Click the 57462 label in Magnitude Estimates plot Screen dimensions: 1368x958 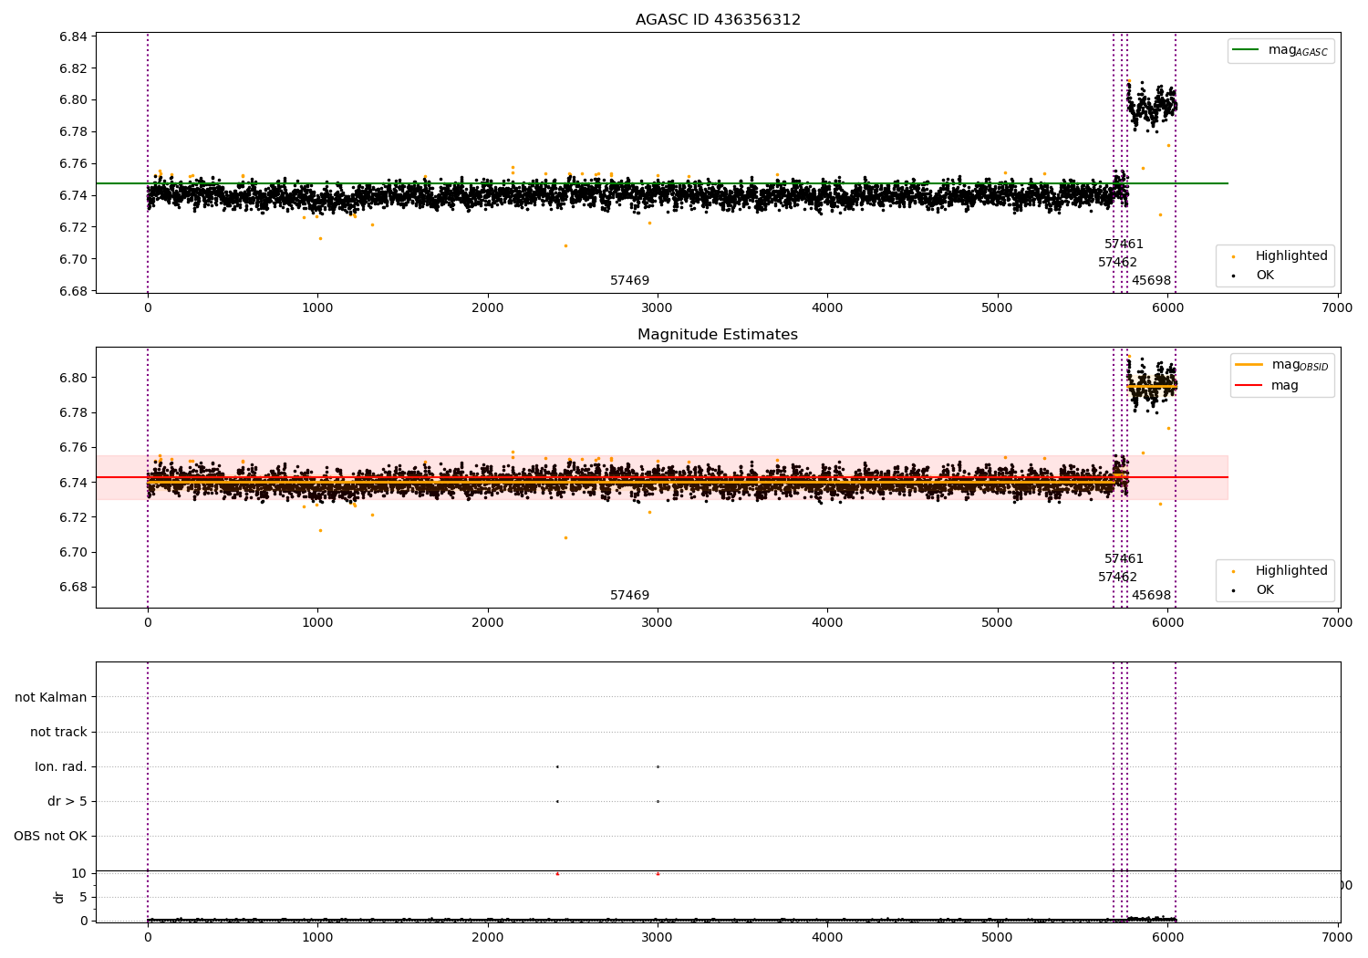tap(1117, 578)
